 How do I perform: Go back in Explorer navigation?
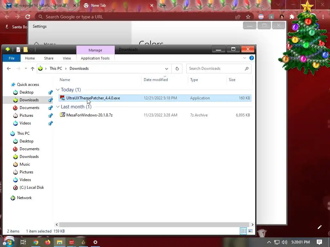tap(9, 69)
